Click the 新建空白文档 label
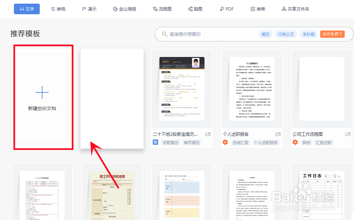This screenshot has width=354, height=220. point(42,109)
